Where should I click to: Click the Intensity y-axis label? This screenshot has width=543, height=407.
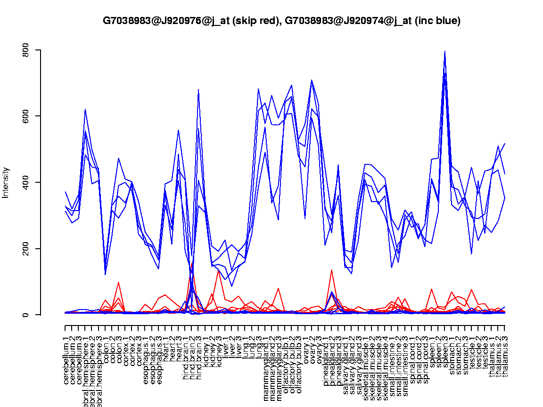pyautogui.click(x=6, y=182)
